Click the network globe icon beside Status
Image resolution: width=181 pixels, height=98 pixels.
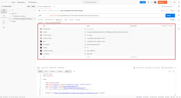pos(134,68)
